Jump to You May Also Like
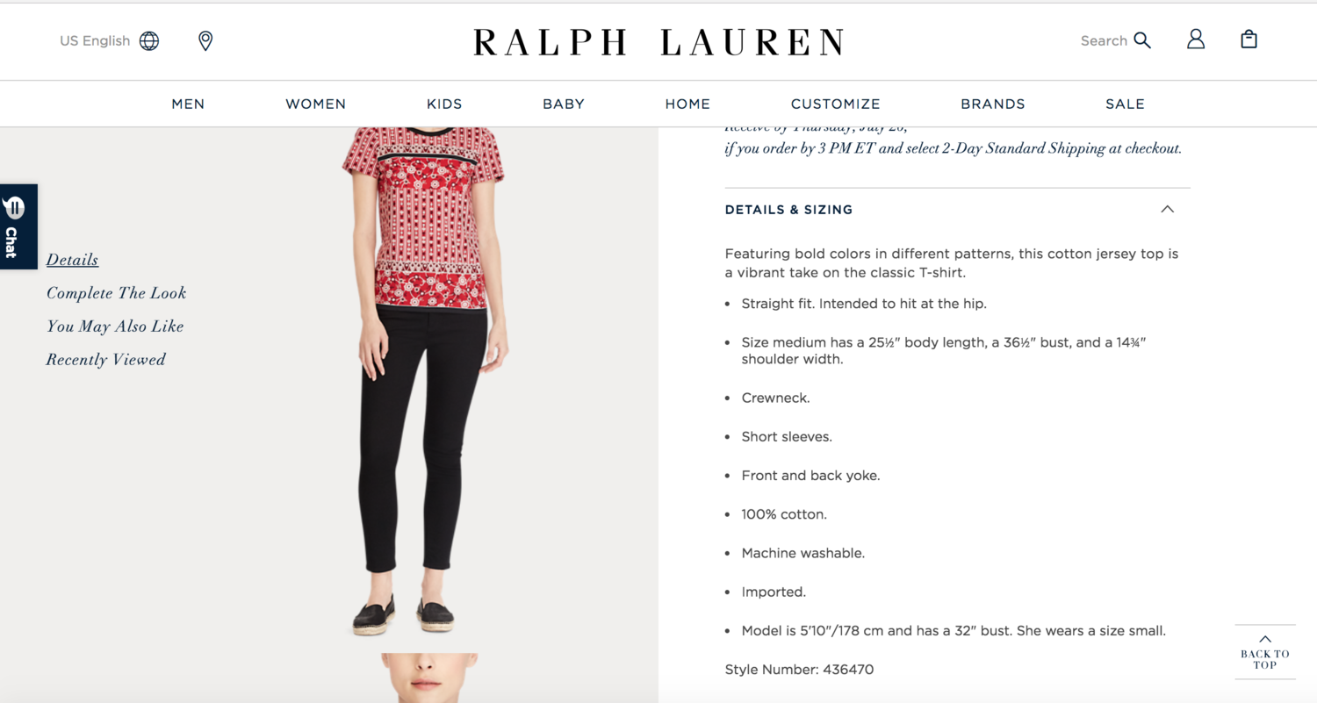This screenshot has height=703, width=1317. [x=115, y=326]
